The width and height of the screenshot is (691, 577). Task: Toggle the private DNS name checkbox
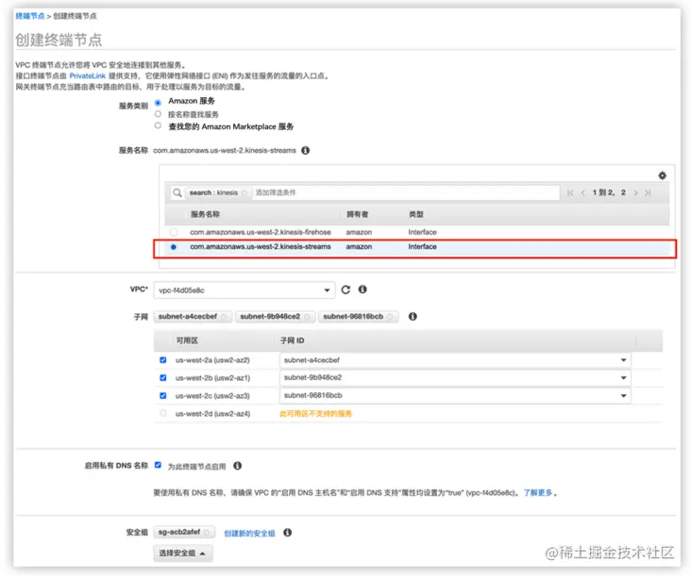[x=158, y=465]
